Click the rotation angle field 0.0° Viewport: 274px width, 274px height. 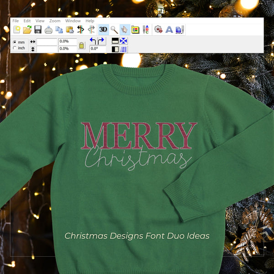coord(98,49)
